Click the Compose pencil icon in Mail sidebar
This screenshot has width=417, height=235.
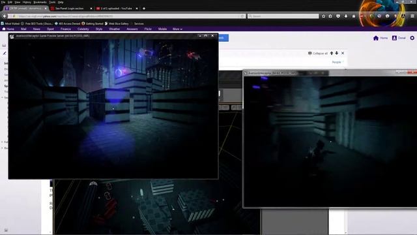[5, 54]
